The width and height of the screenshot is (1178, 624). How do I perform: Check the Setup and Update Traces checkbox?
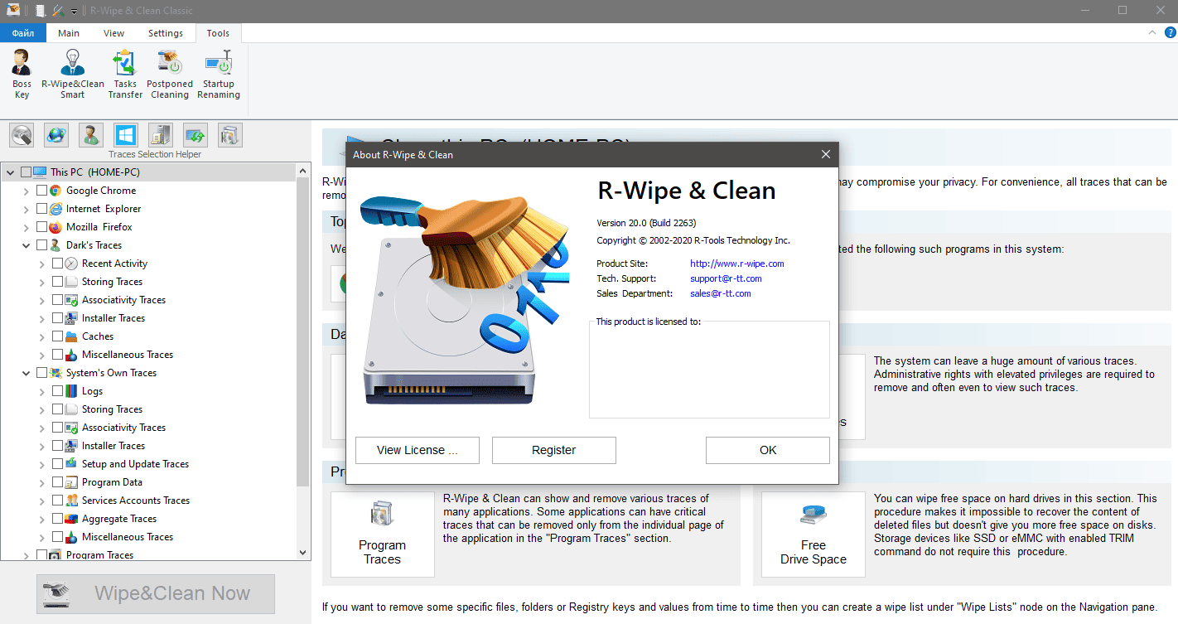point(57,464)
